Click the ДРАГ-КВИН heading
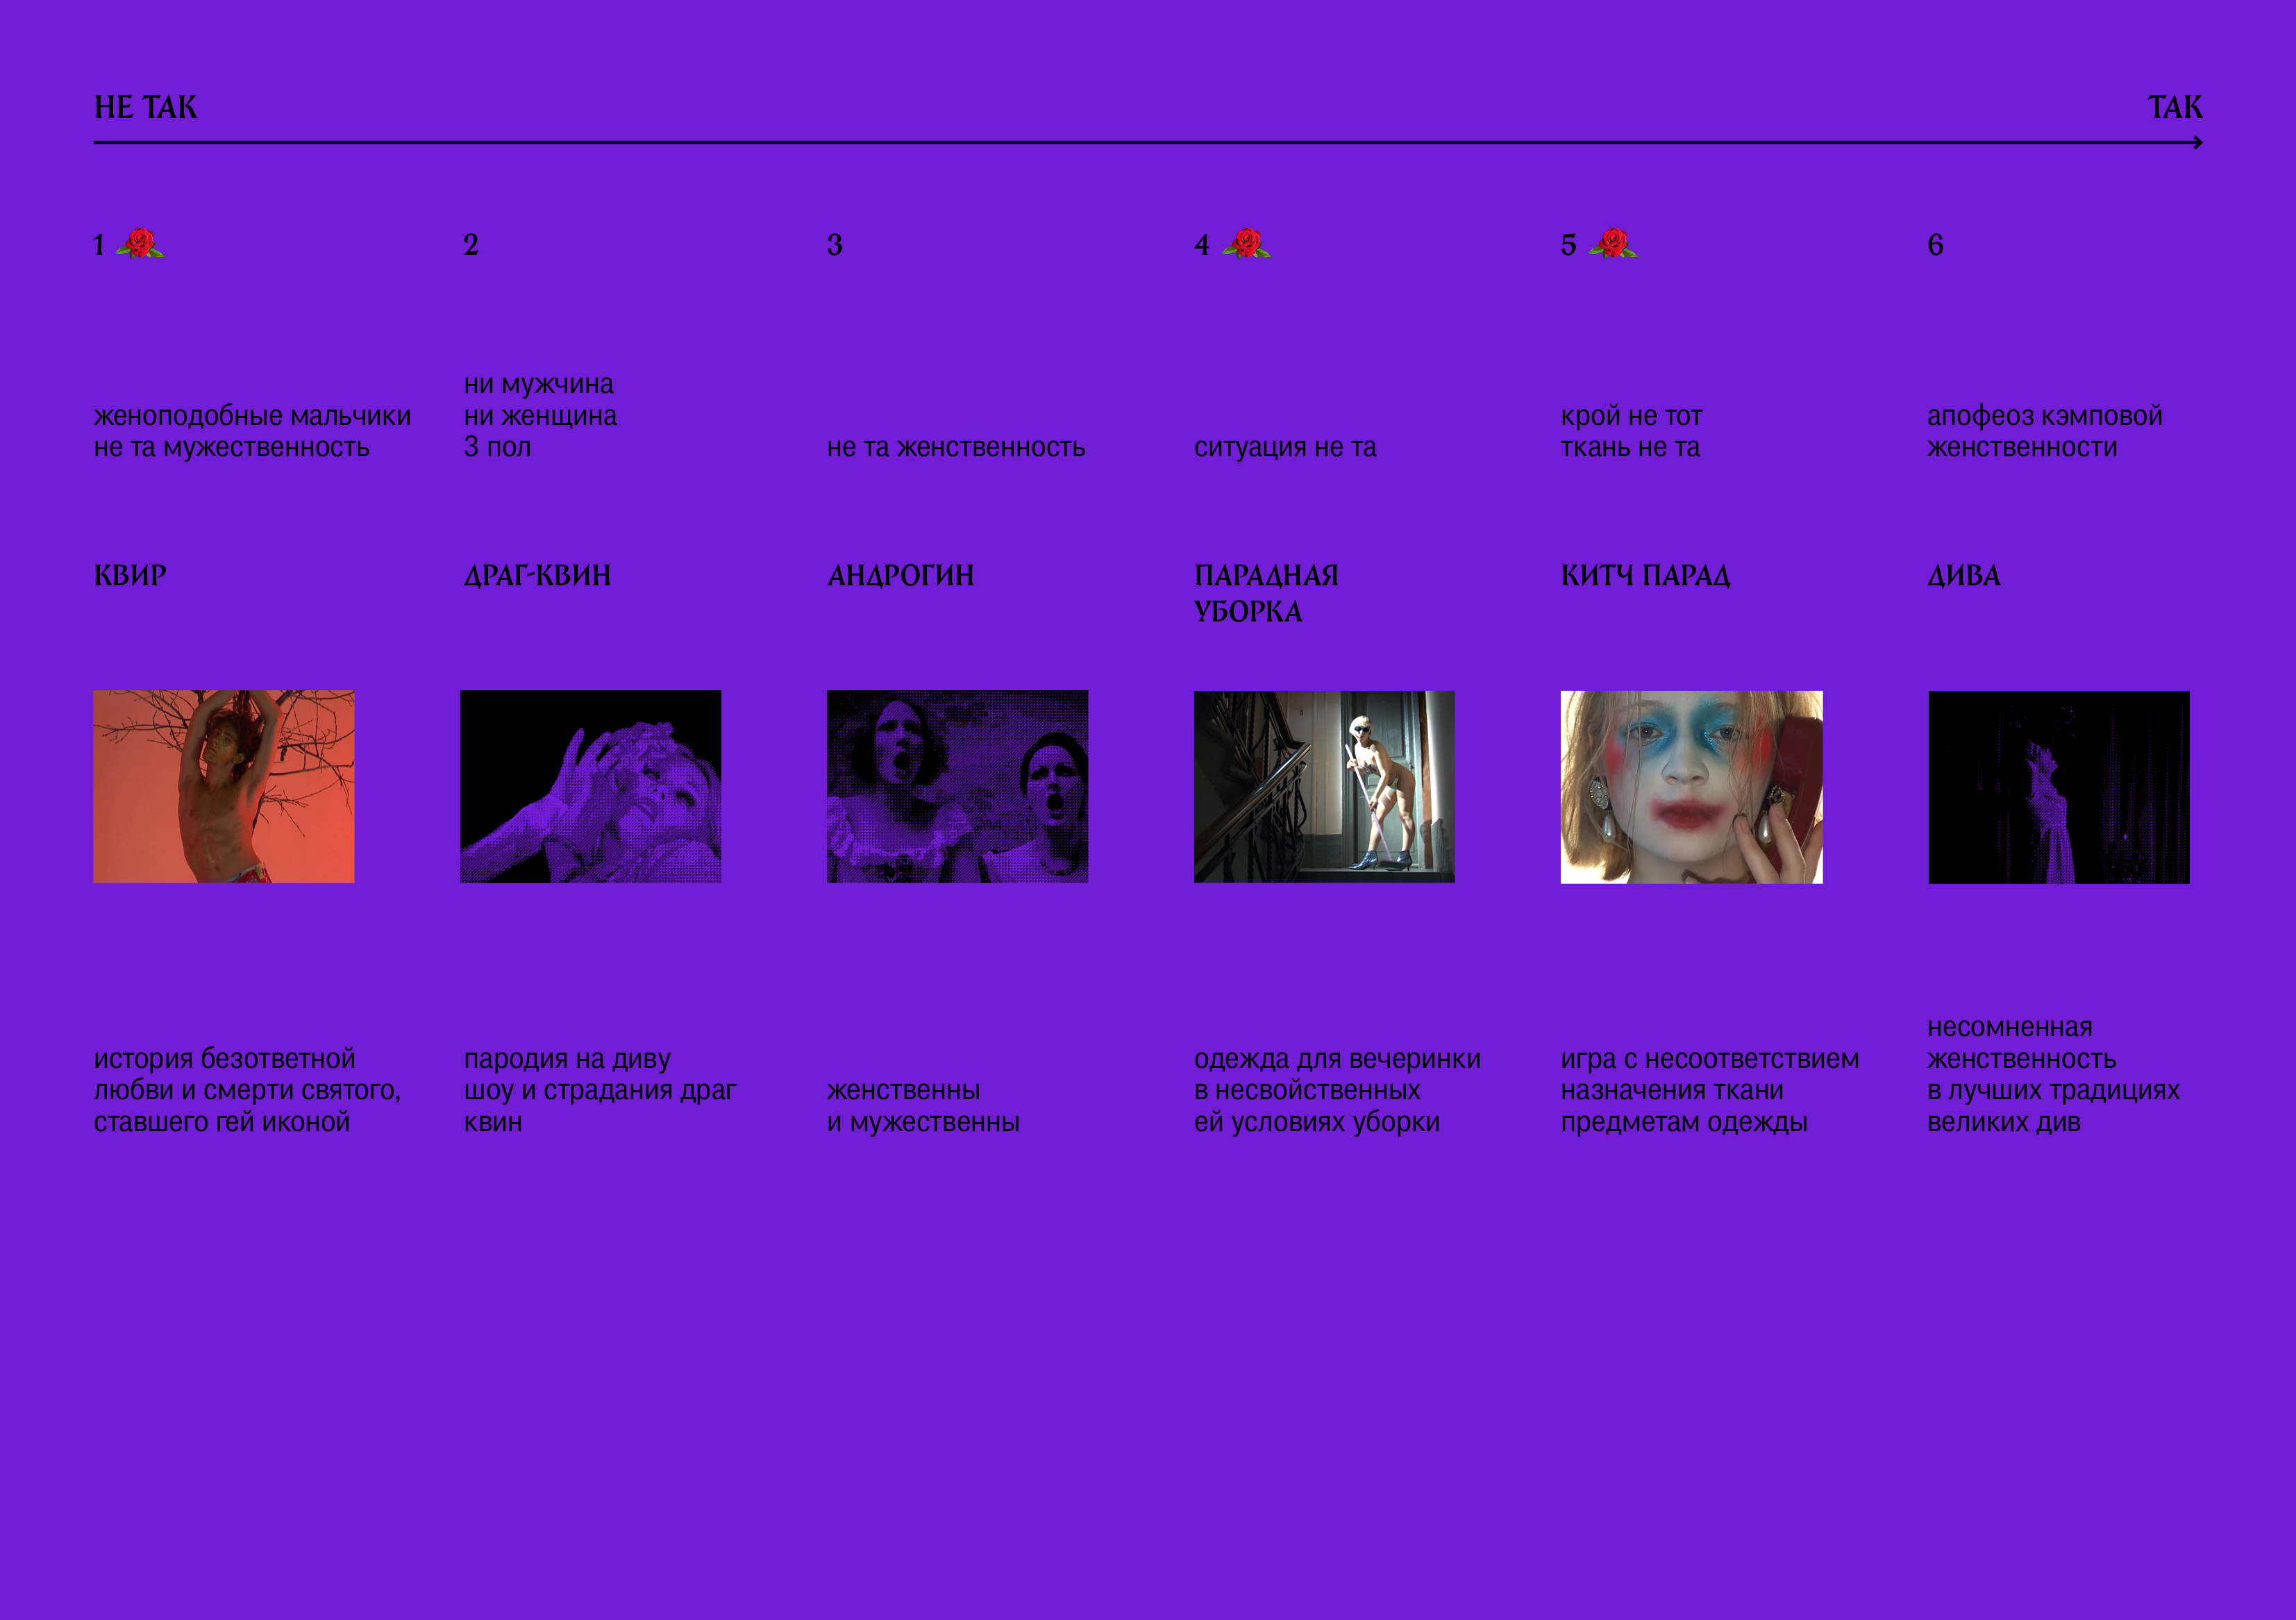The width and height of the screenshot is (2296, 1620). point(537,576)
